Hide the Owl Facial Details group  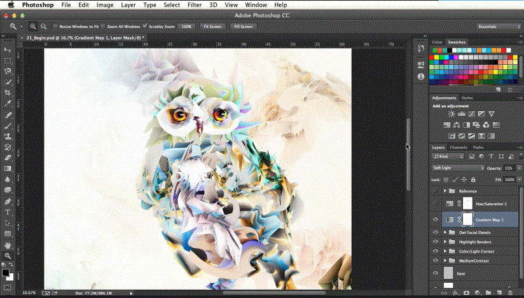tap(436, 232)
